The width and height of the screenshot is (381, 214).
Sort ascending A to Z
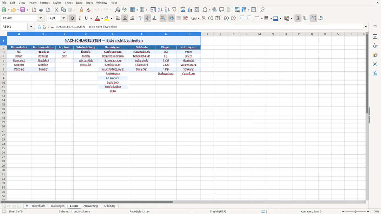coord(160,10)
